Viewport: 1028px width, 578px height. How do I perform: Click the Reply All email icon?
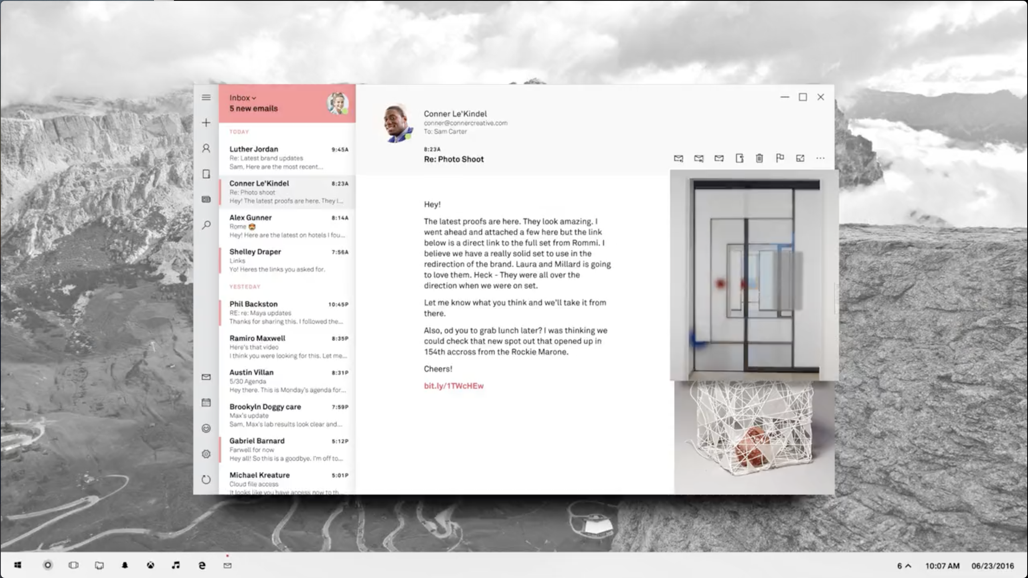point(699,158)
